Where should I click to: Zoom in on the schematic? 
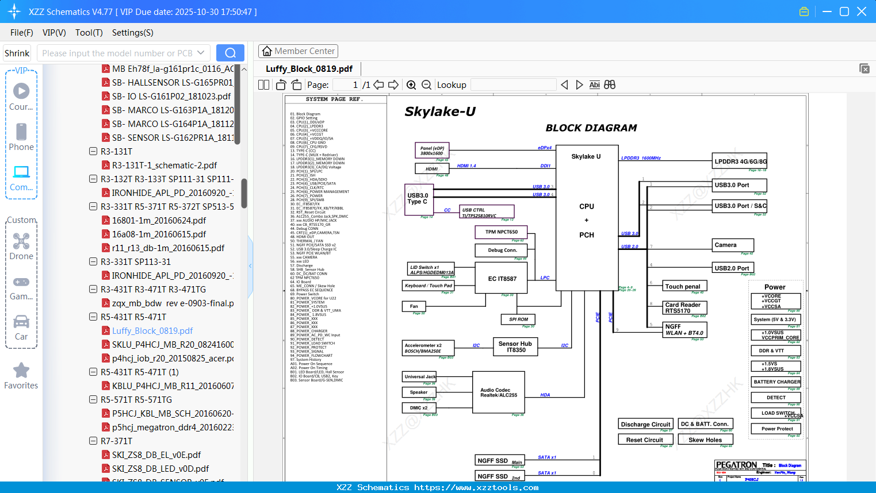(x=411, y=85)
